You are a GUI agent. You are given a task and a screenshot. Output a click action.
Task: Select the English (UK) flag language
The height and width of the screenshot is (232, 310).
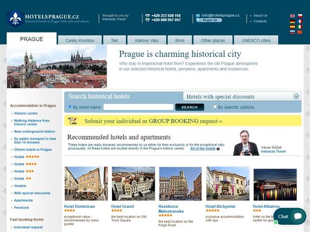tap(292, 16)
